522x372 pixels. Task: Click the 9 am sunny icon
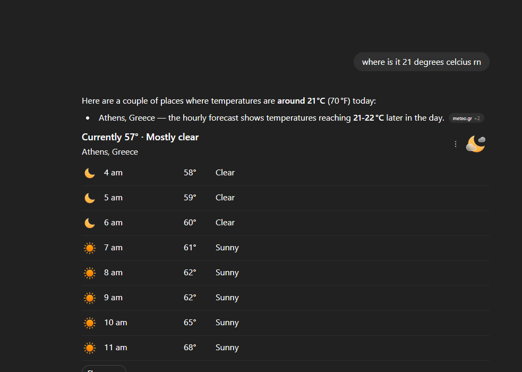click(x=90, y=298)
